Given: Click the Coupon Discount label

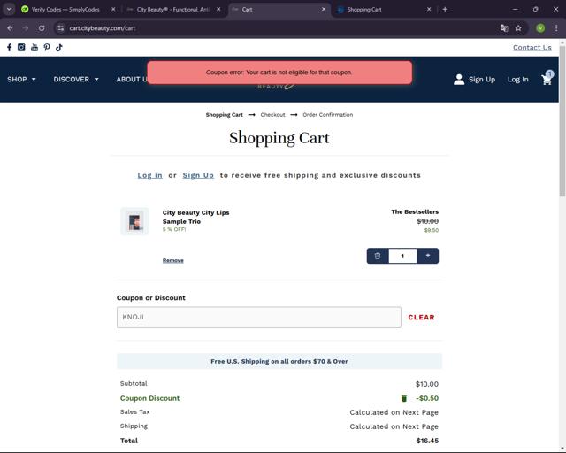Looking at the screenshot, I should (149, 398).
